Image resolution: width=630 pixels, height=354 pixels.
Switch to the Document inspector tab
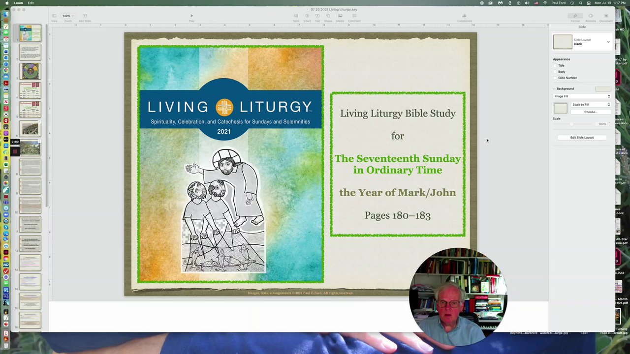(x=606, y=18)
